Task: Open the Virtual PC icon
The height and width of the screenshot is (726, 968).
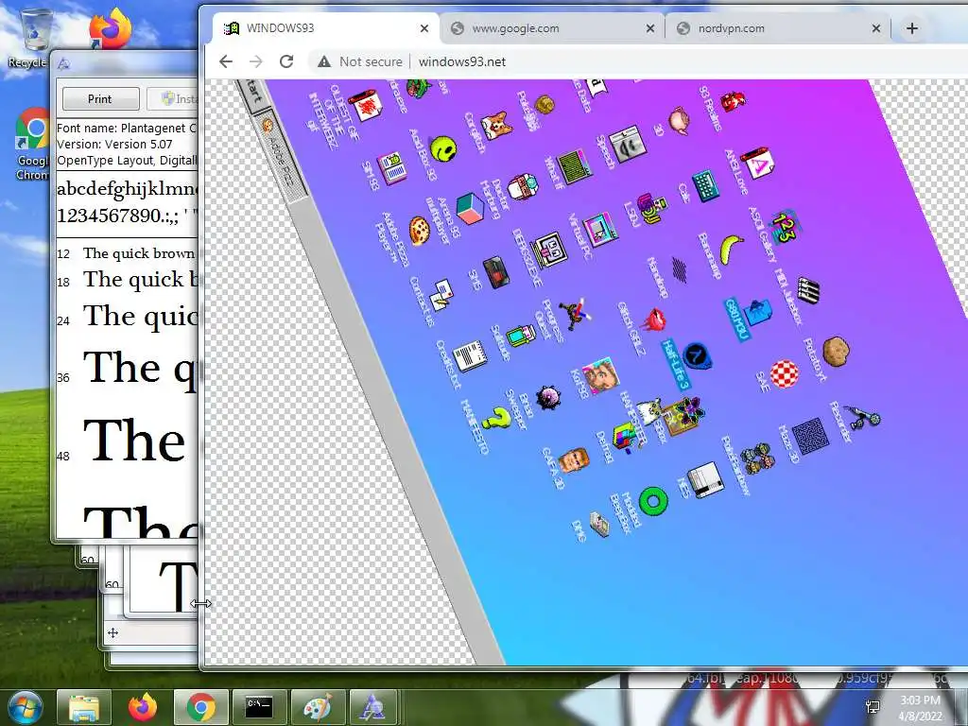Action: (600, 230)
